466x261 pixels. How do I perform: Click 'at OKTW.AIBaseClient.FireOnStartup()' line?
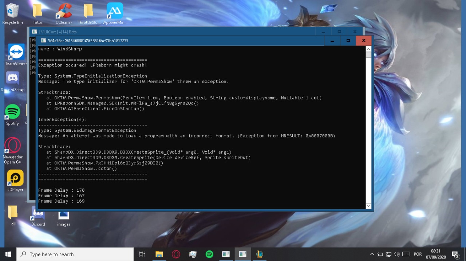point(95,109)
